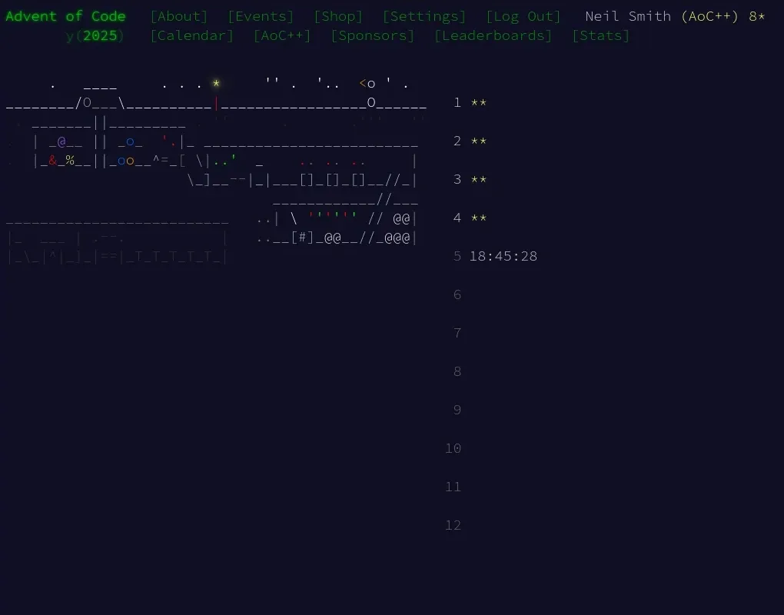Open the Day 1 puzzle
Image resolution: width=784 pixels, height=615 pixels.
pos(469,102)
